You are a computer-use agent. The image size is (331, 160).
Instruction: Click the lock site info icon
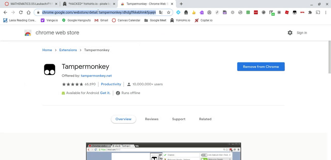point(38,12)
